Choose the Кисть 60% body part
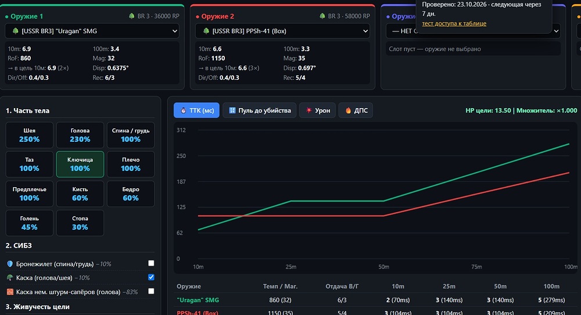 (80, 194)
